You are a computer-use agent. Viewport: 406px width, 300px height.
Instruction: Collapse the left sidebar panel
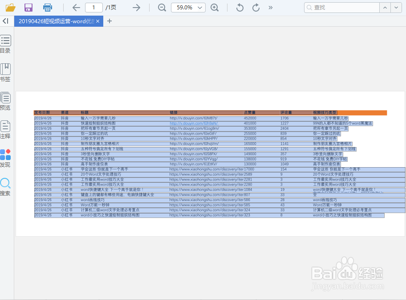(5, 21)
